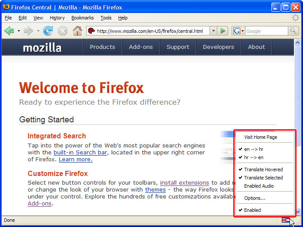Screen dimensions: 303x227
Task: Click the vertical scrollbar up arrow
Action: (x=298, y=42)
